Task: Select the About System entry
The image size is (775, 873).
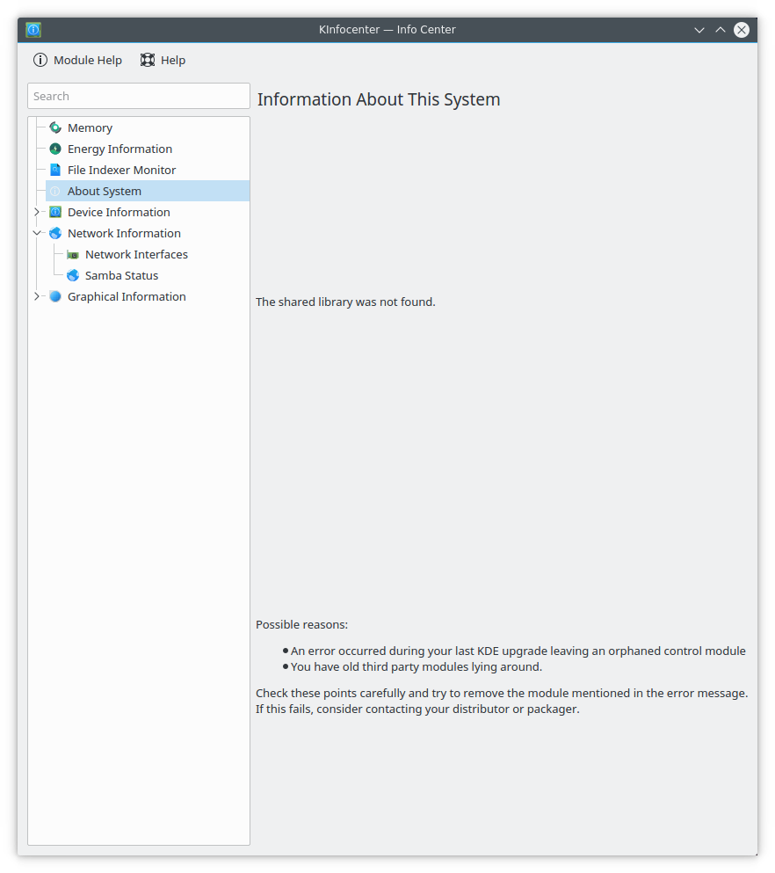Action: pos(105,191)
